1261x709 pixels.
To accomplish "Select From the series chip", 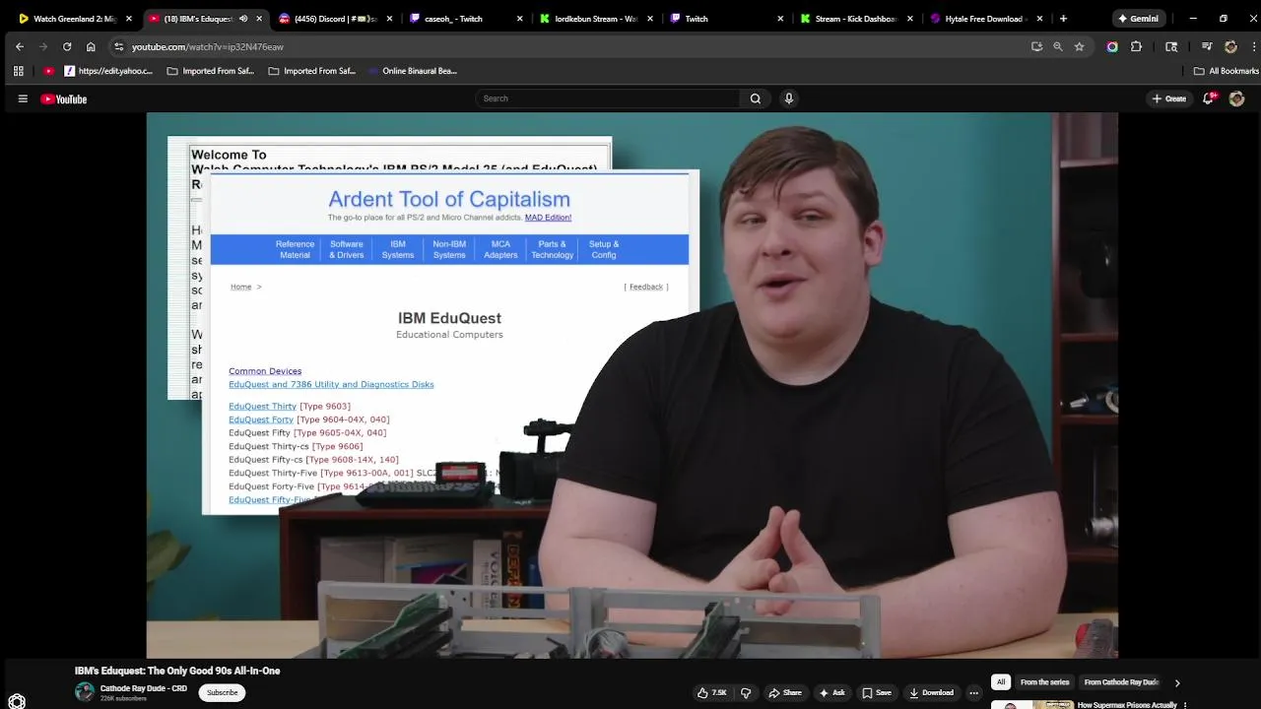I will (1044, 681).
